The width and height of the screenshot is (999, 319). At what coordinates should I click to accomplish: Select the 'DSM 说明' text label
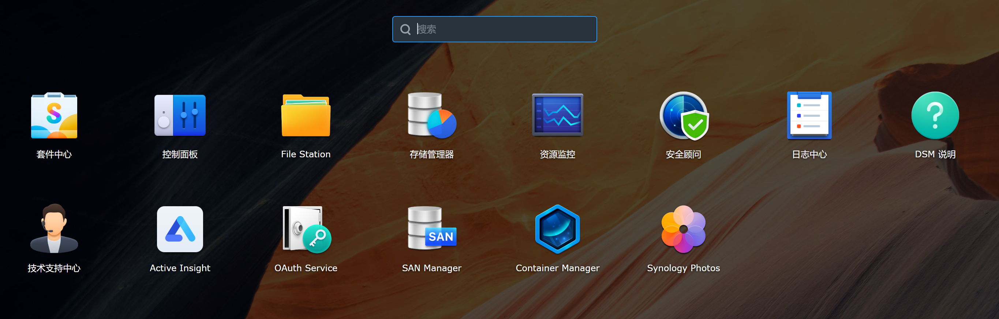935,154
